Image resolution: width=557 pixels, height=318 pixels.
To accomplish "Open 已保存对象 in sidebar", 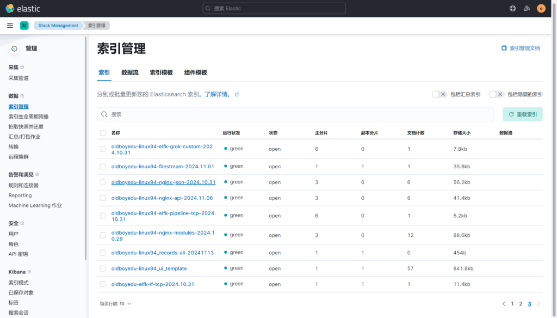I will click(x=21, y=293).
